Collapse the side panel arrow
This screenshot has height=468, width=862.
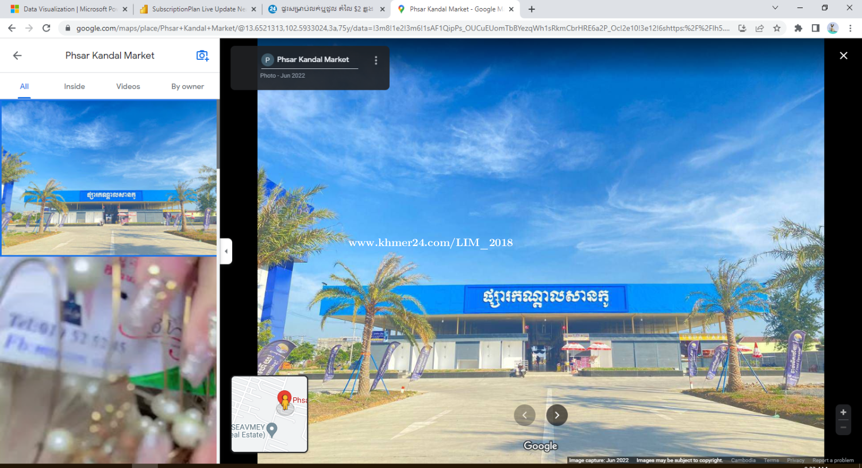[226, 251]
